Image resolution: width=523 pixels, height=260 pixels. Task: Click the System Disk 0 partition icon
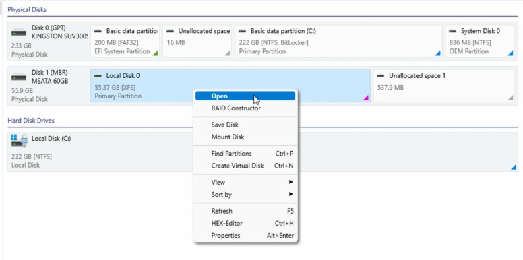point(453,31)
